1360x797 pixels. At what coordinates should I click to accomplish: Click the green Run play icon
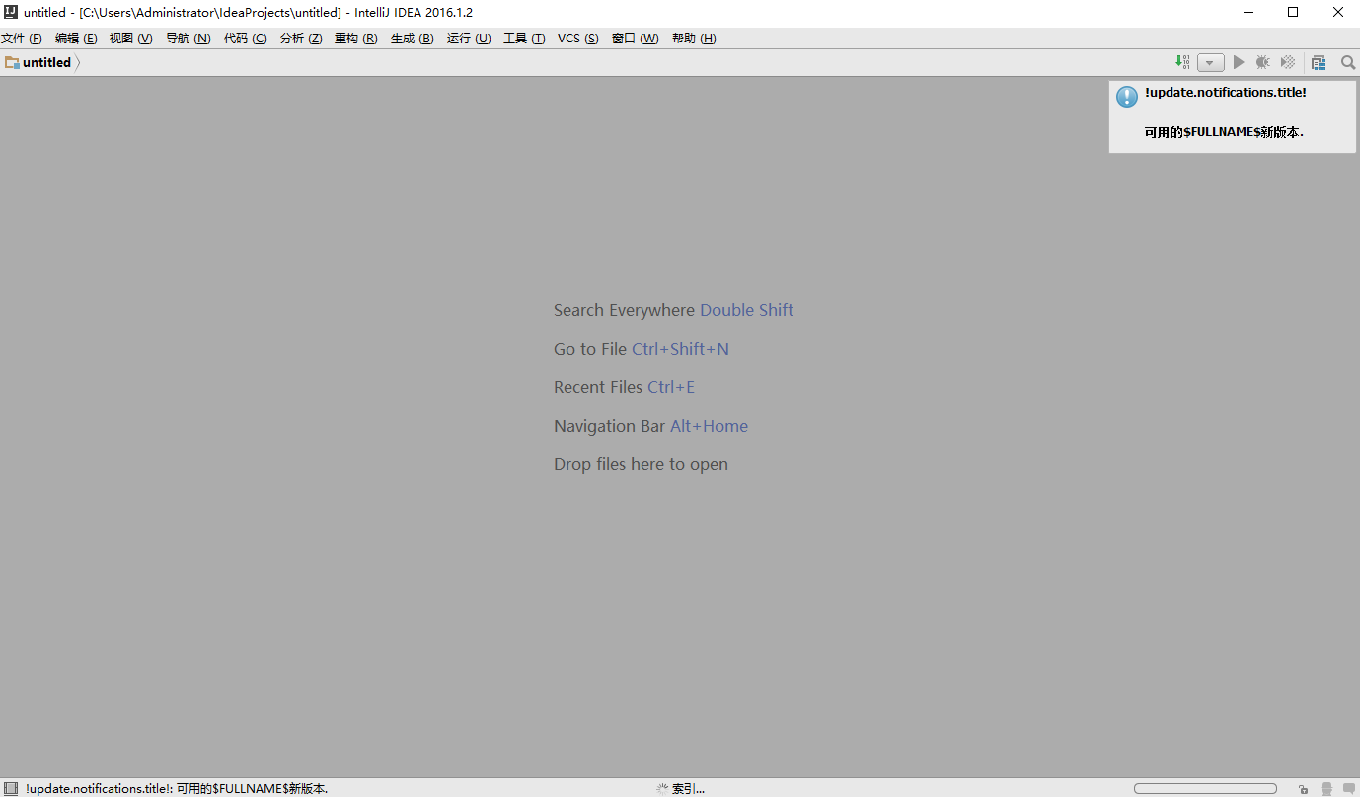(x=1239, y=62)
